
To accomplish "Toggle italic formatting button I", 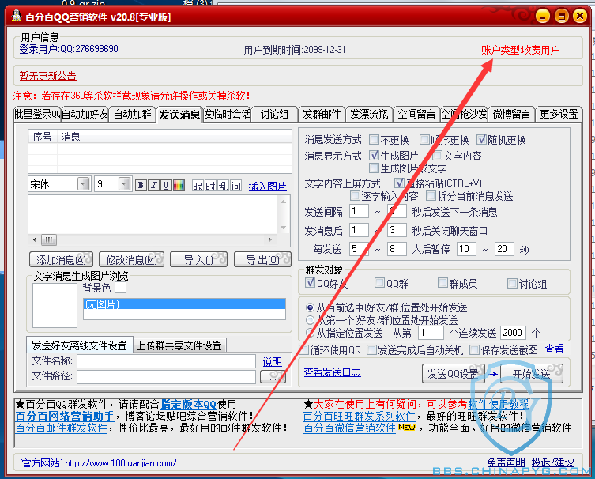I will tap(153, 185).
